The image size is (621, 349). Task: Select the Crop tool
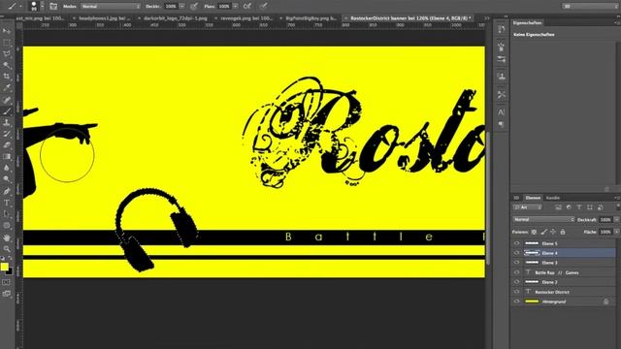pyautogui.click(x=7, y=77)
